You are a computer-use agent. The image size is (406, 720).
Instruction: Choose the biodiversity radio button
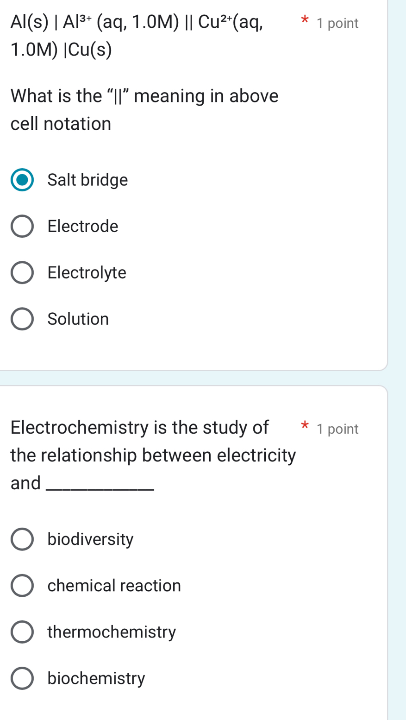point(22,539)
